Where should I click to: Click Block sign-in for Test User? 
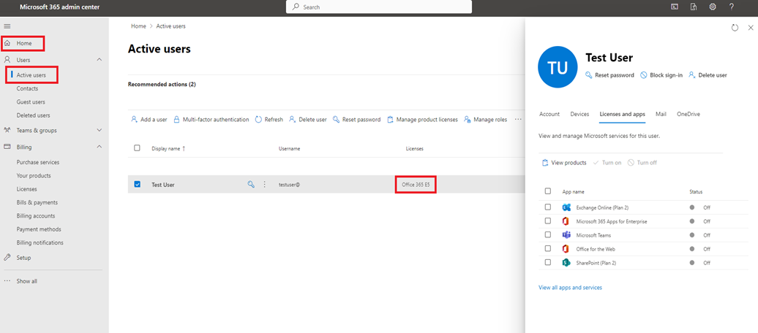661,75
